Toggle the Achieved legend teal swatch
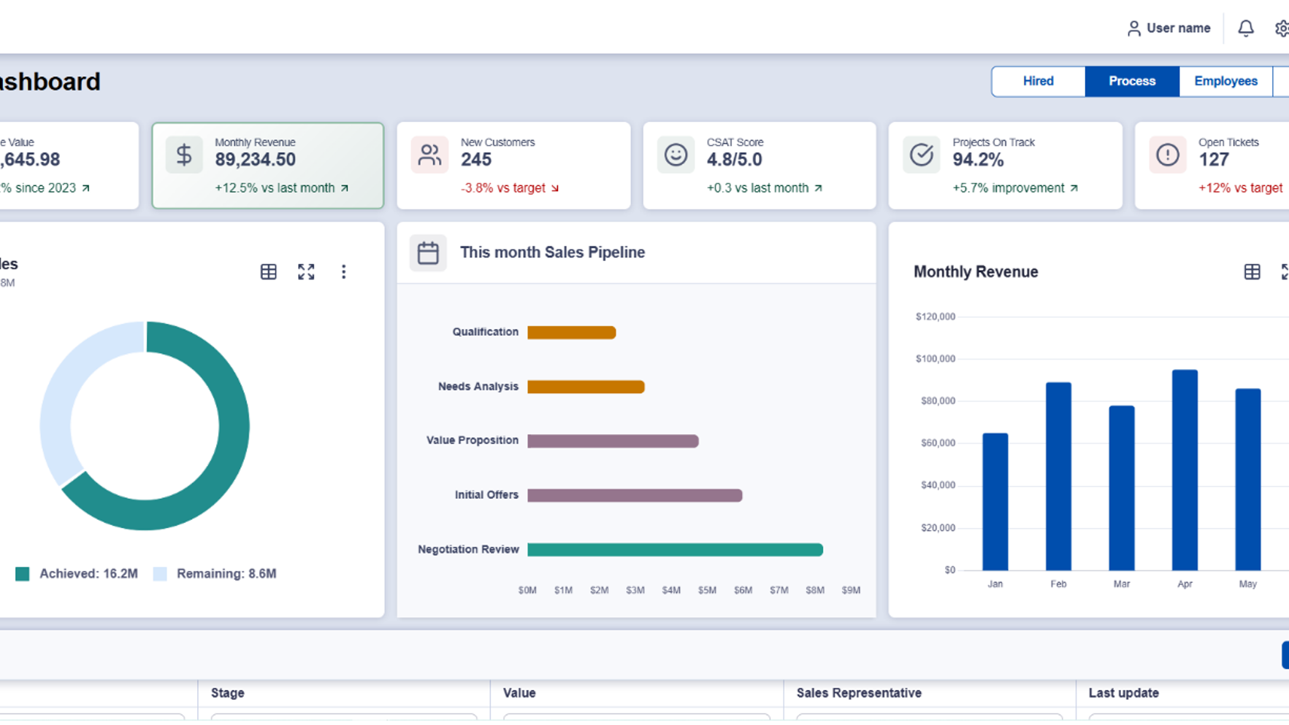 pyautogui.click(x=23, y=574)
